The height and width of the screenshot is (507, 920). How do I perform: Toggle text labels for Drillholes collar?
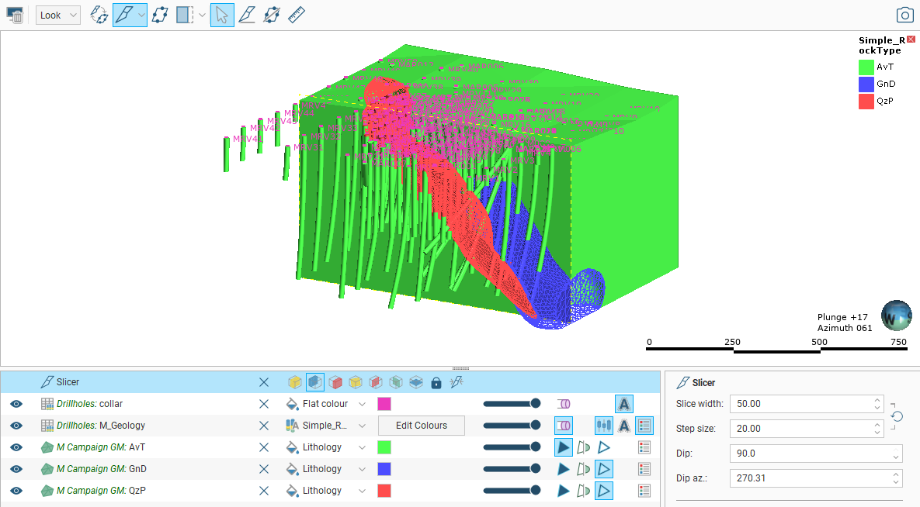pos(624,404)
